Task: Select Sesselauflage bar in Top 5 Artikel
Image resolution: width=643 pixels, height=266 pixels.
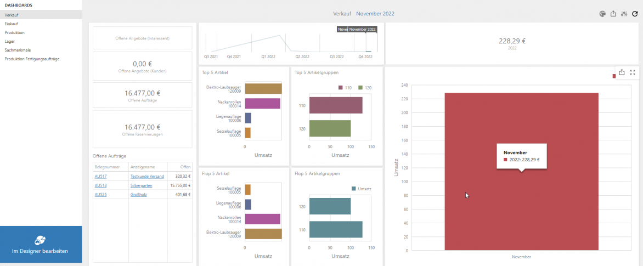Action: pos(247,133)
